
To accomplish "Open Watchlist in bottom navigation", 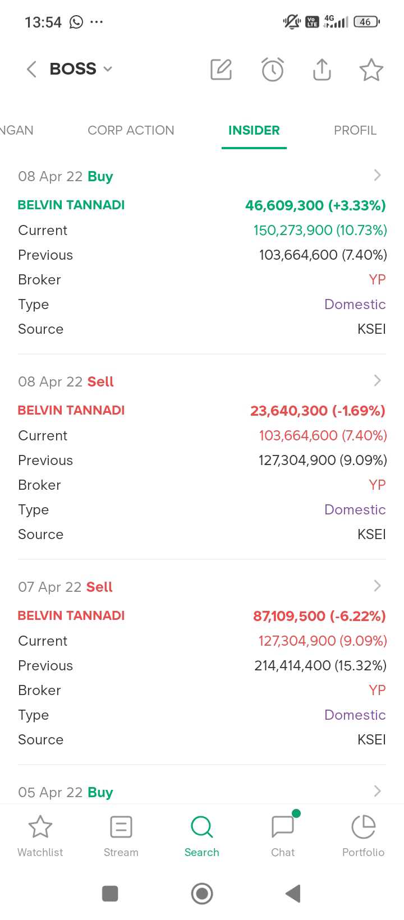I will tap(40, 836).
